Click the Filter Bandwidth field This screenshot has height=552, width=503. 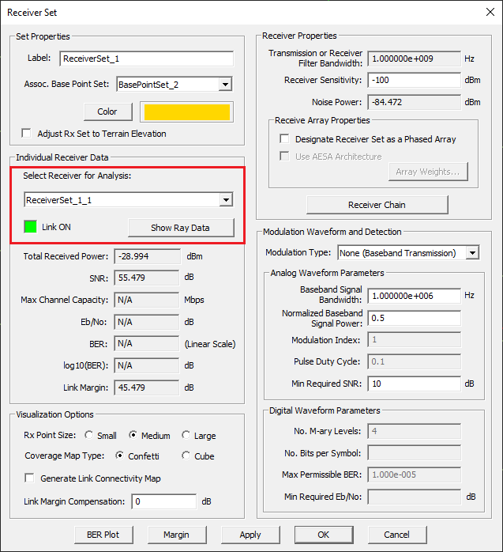click(414, 59)
